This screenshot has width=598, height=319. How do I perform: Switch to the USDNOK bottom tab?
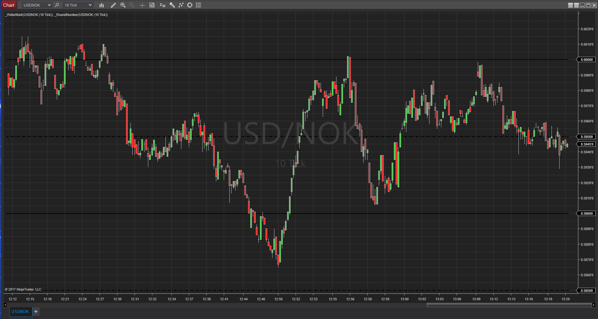coord(20,312)
